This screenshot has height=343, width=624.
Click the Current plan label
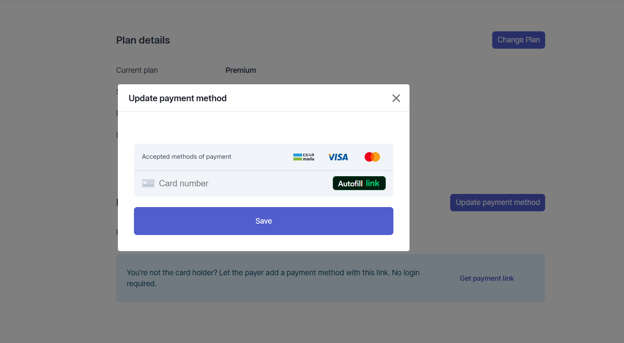coord(137,70)
